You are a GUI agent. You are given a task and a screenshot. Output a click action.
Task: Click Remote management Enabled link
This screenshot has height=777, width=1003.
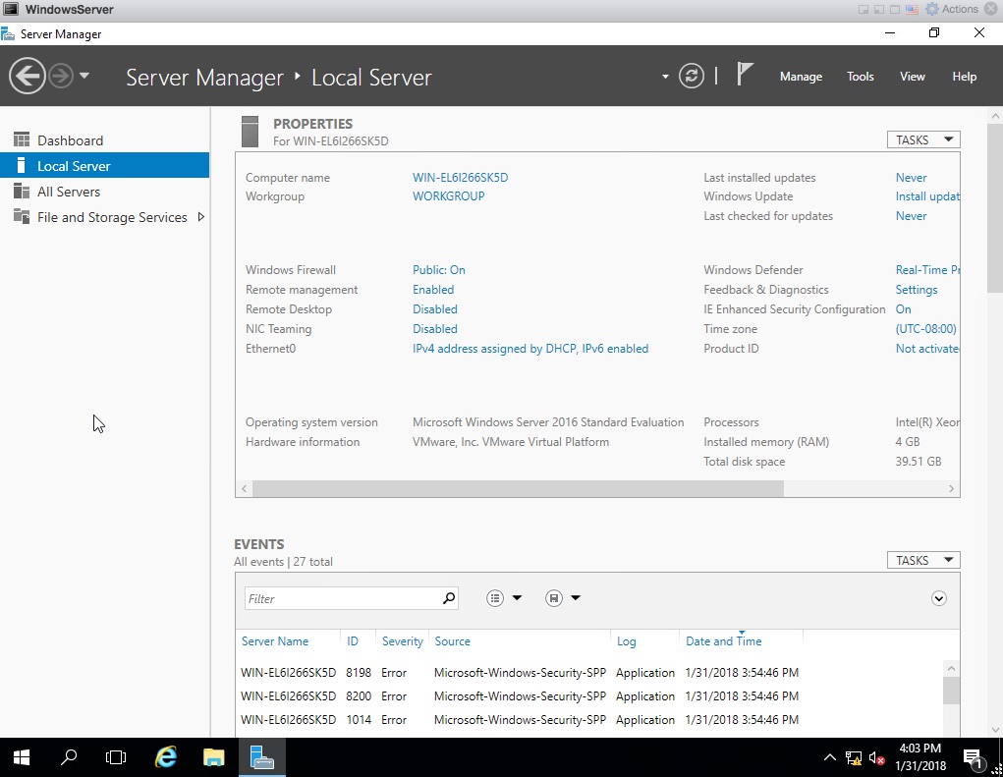[x=433, y=290]
